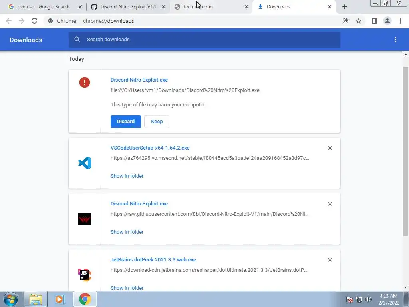Click the VS Code file icon
This screenshot has height=307, width=409.
[85, 163]
